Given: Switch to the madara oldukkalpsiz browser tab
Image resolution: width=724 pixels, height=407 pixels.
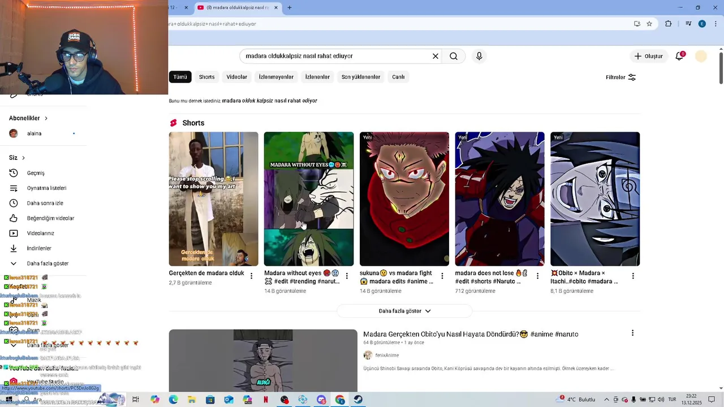Looking at the screenshot, I should point(238,7).
